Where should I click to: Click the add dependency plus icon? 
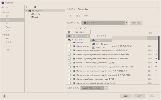tap(68, 28)
